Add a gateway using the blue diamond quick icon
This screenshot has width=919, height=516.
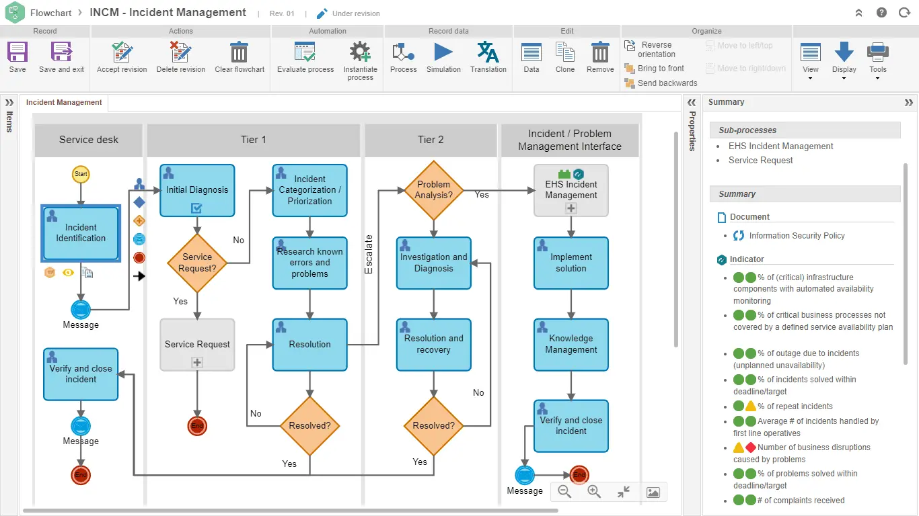(139, 202)
